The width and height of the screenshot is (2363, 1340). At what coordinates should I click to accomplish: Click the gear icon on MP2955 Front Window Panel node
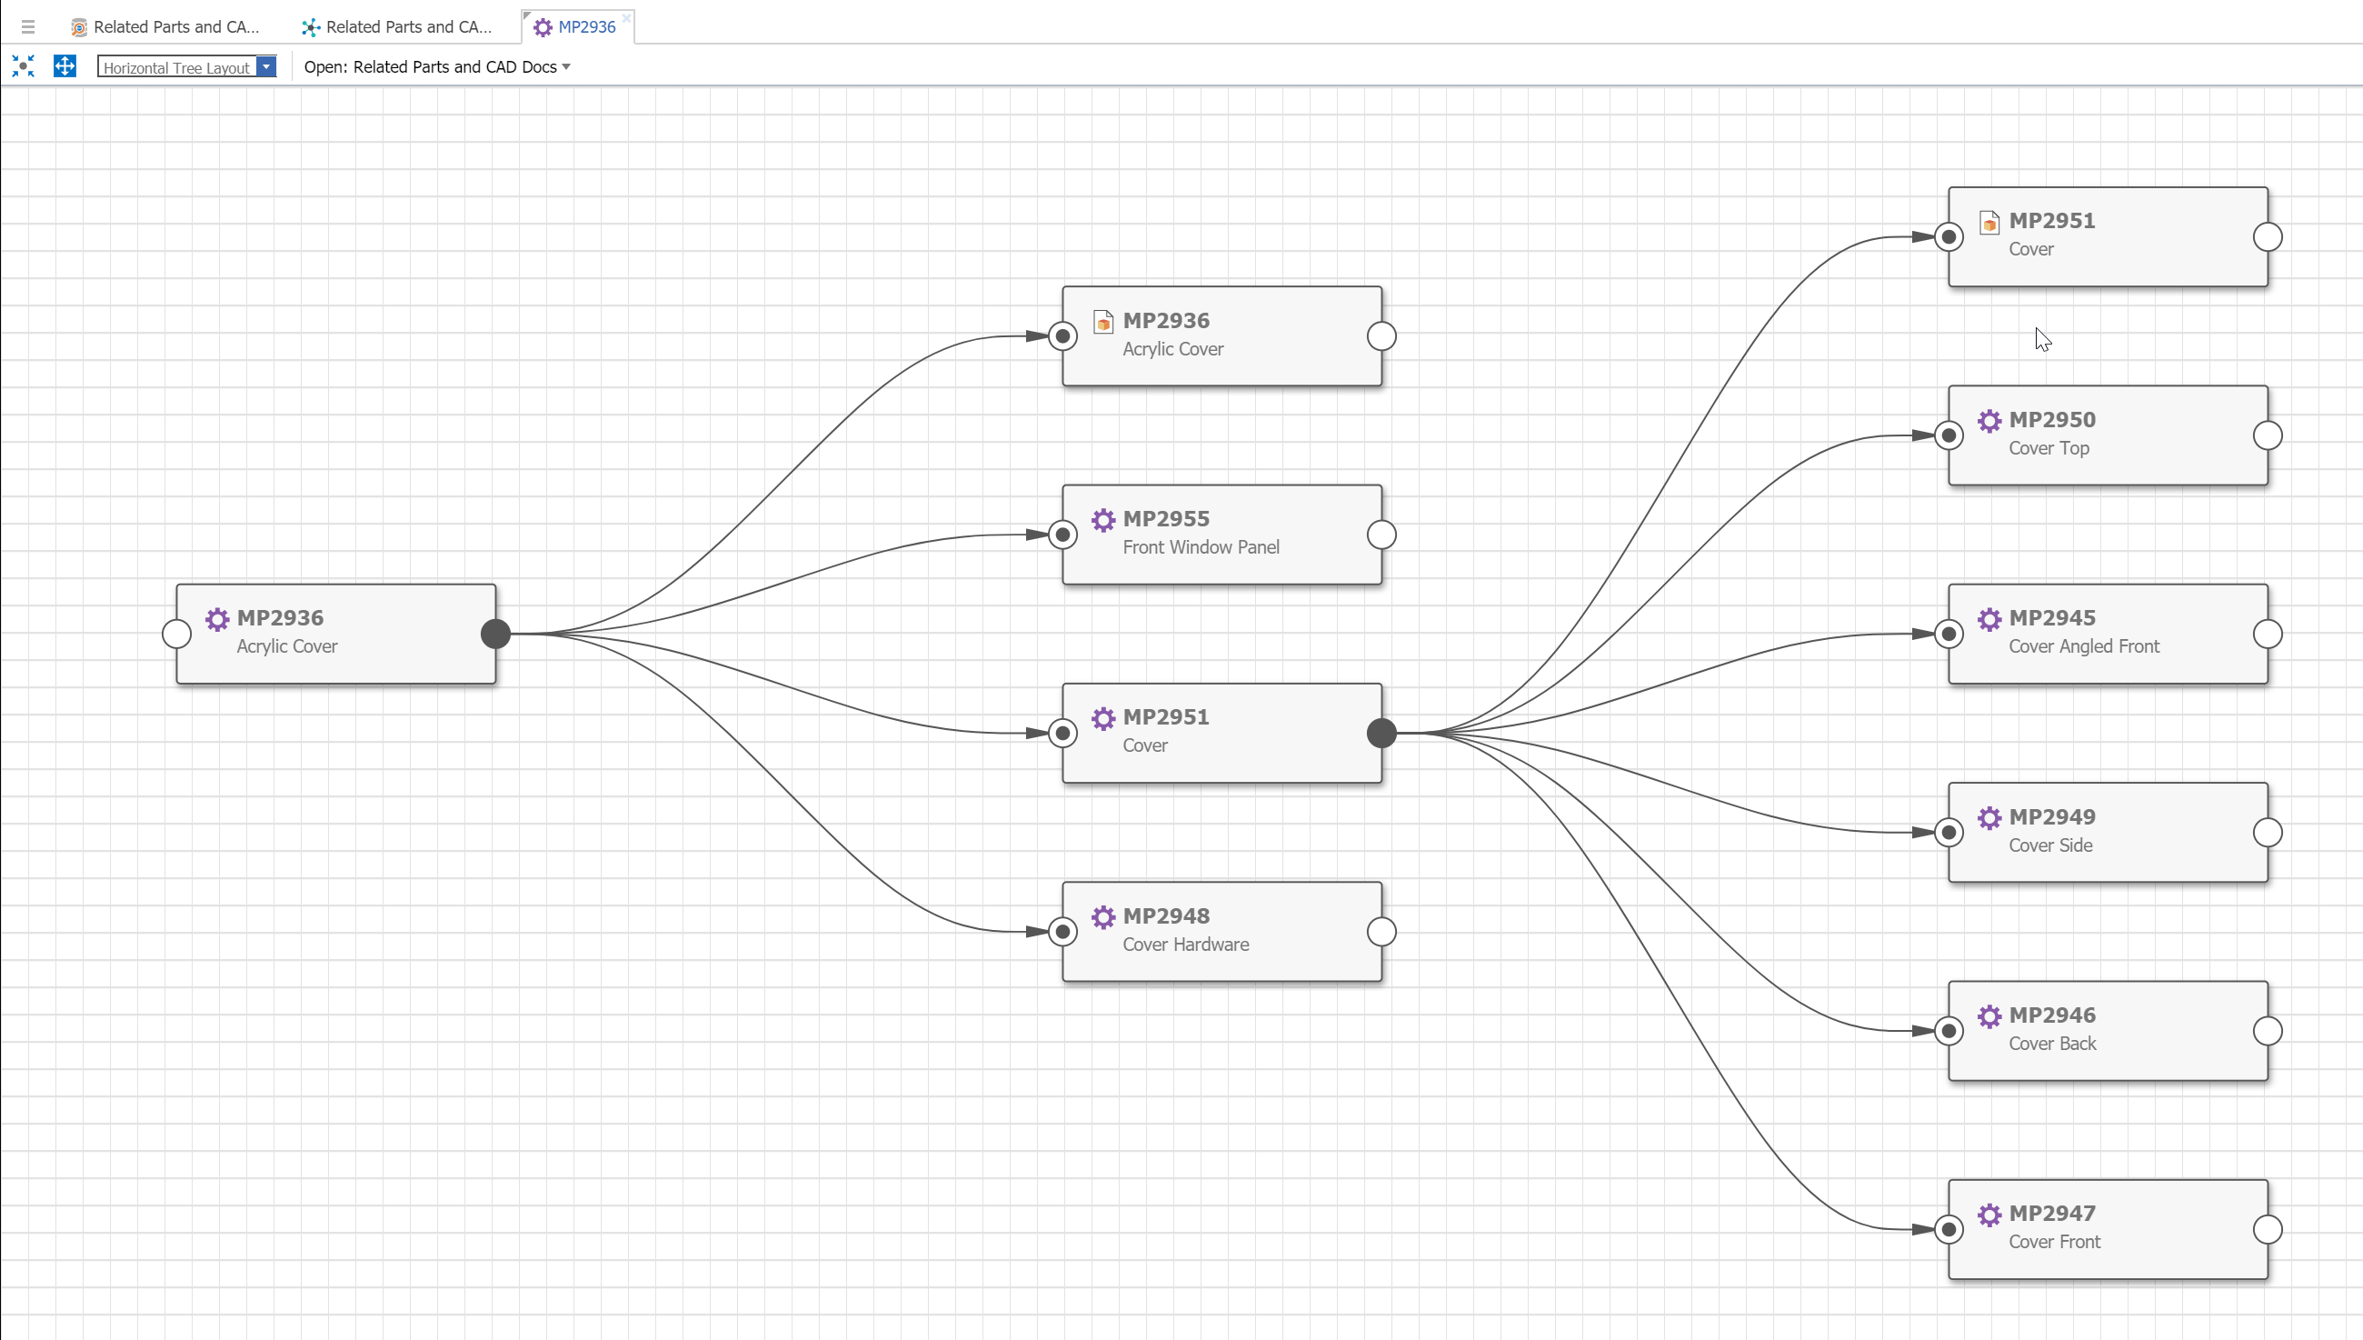click(x=1102, y=520)
